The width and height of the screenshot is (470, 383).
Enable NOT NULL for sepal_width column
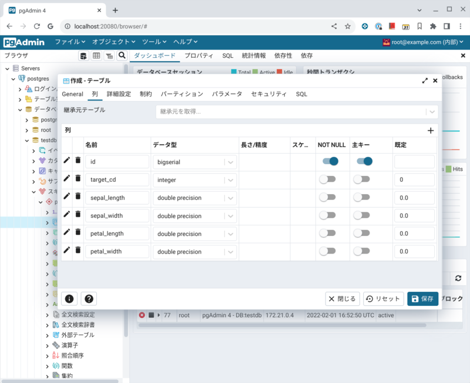327,215
